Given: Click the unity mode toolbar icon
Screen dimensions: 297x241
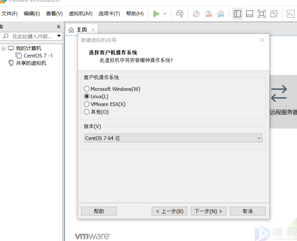Looking at the screenshot, I should [x=273, y=14].
